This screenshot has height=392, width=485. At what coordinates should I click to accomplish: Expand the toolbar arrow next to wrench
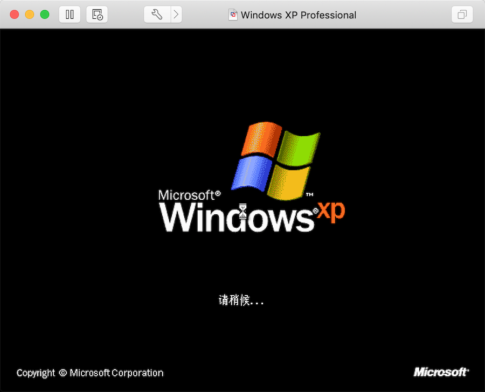(176, 15)
